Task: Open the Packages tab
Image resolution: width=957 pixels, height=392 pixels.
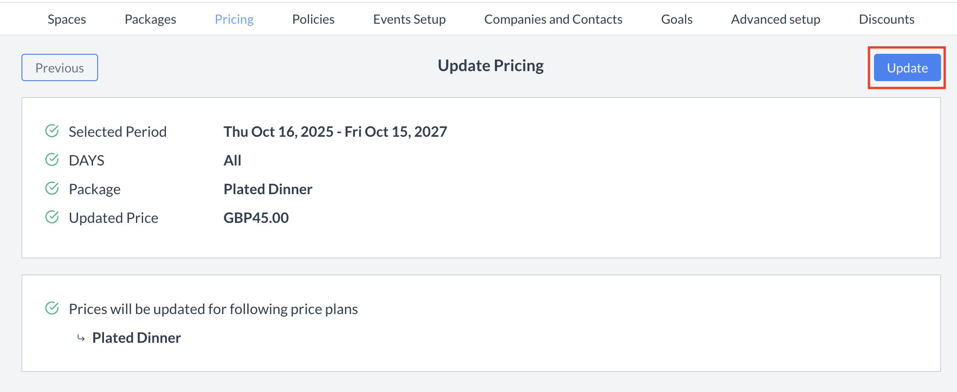Action: [150, 19]
